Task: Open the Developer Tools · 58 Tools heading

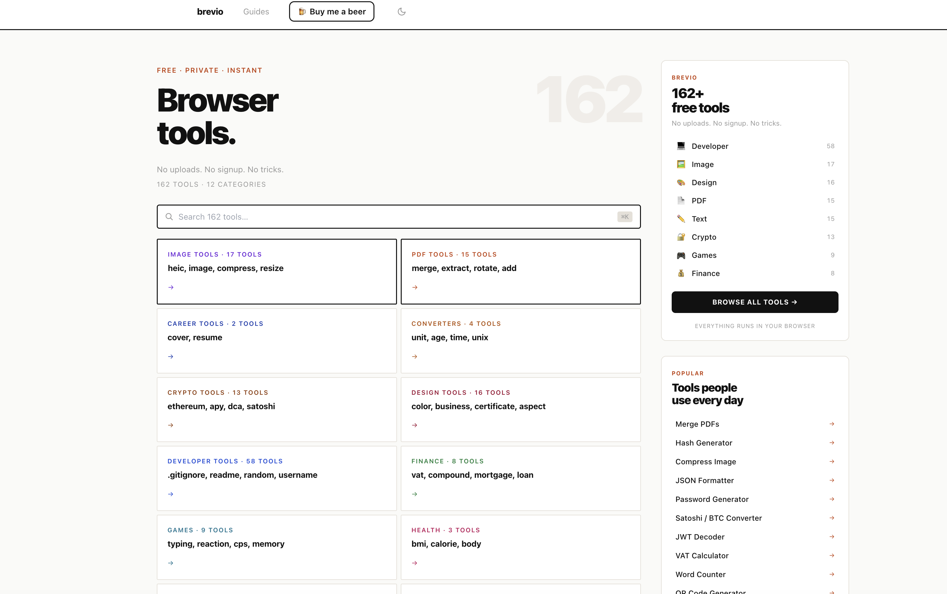Action: 225,461
